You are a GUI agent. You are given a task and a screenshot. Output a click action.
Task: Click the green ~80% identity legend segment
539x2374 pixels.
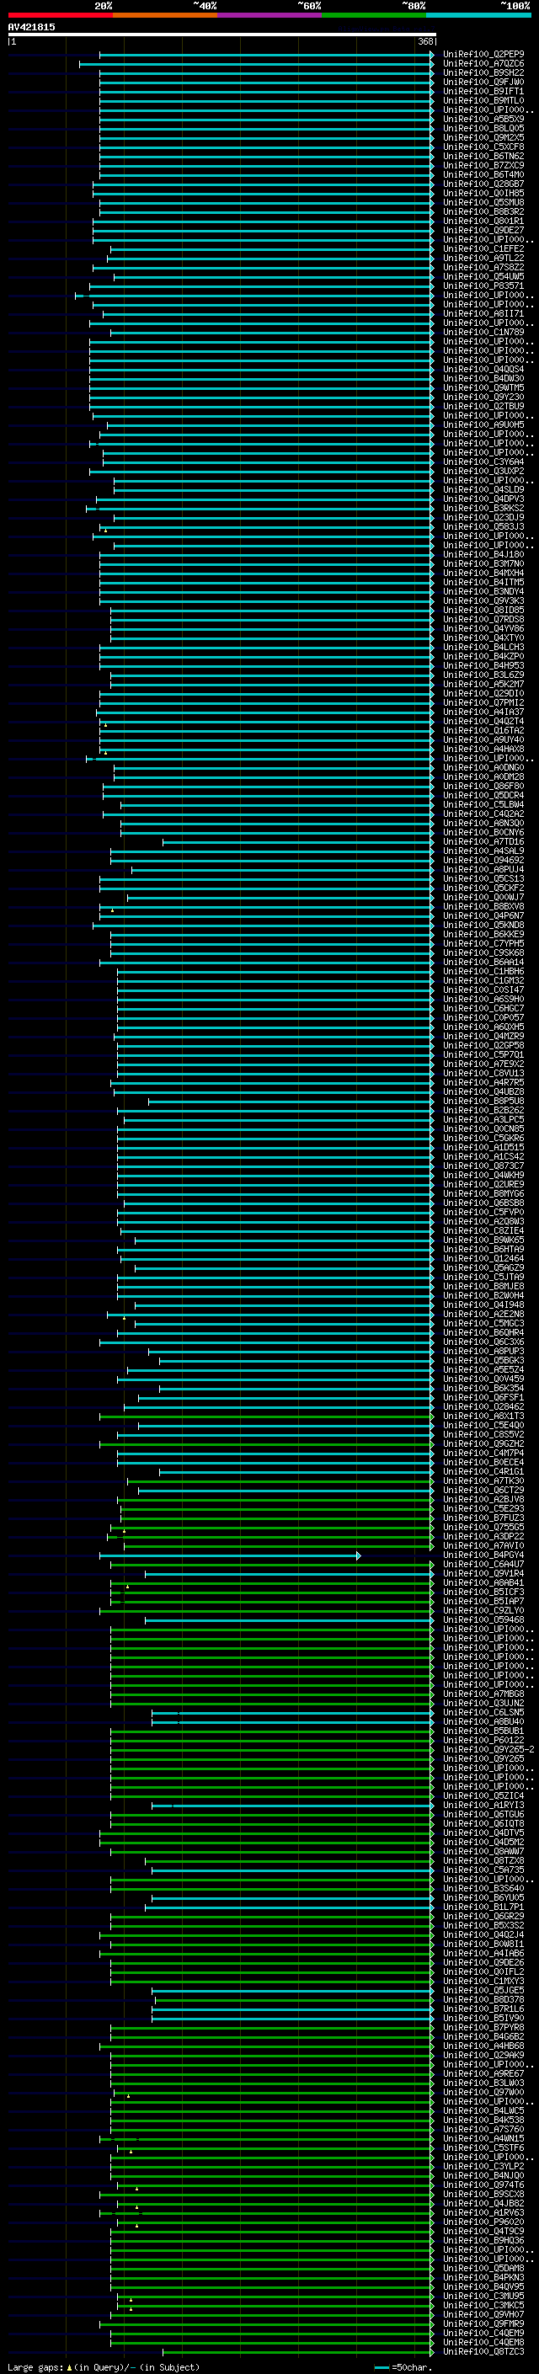374,15
